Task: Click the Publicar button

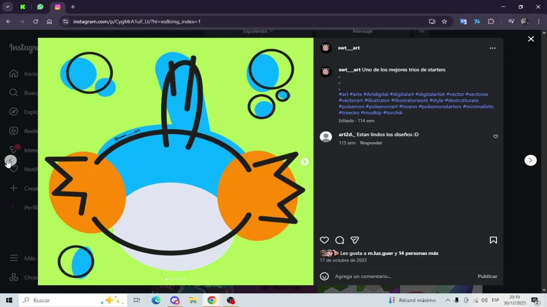Action: [487, 276]
